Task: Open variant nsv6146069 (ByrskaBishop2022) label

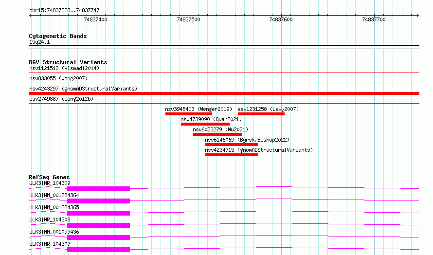Action: coord(247,140)
